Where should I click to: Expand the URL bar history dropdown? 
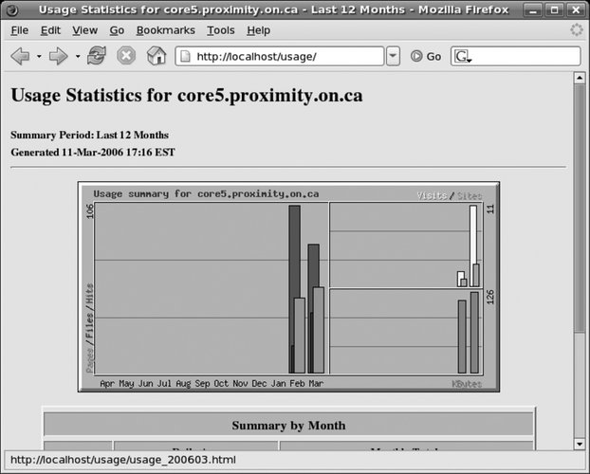tap(394, 57)
